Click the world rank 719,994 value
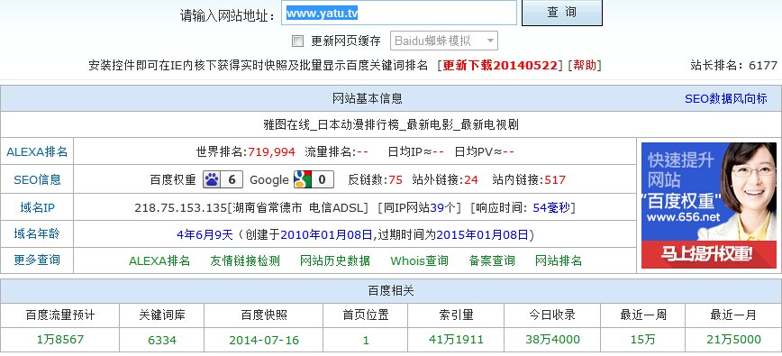Screen dimensions: 782x356 click(272, 152)
